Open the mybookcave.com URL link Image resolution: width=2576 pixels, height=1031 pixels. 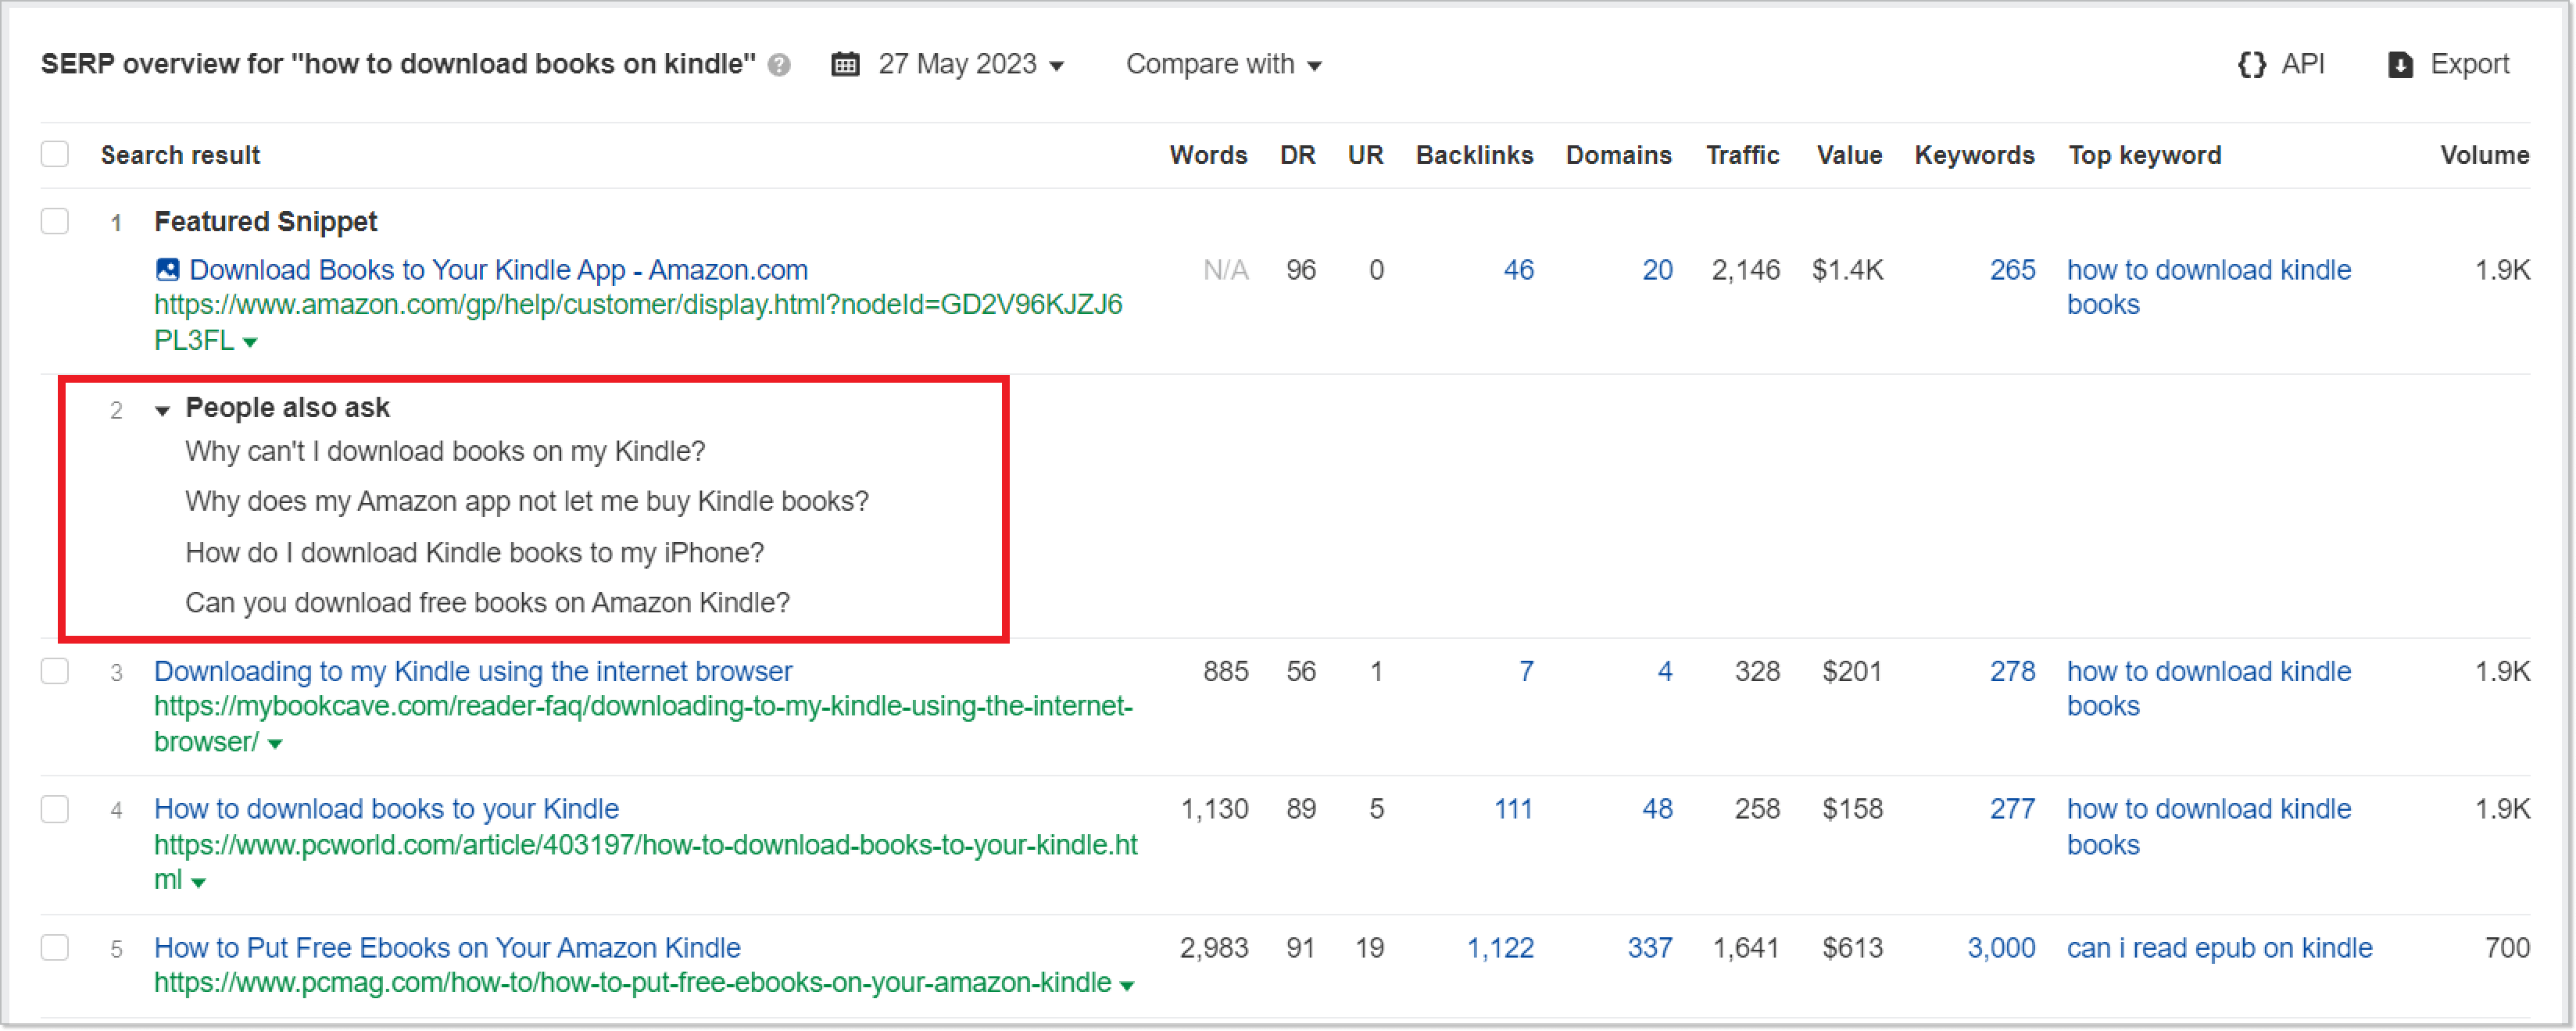click(643, 724)
